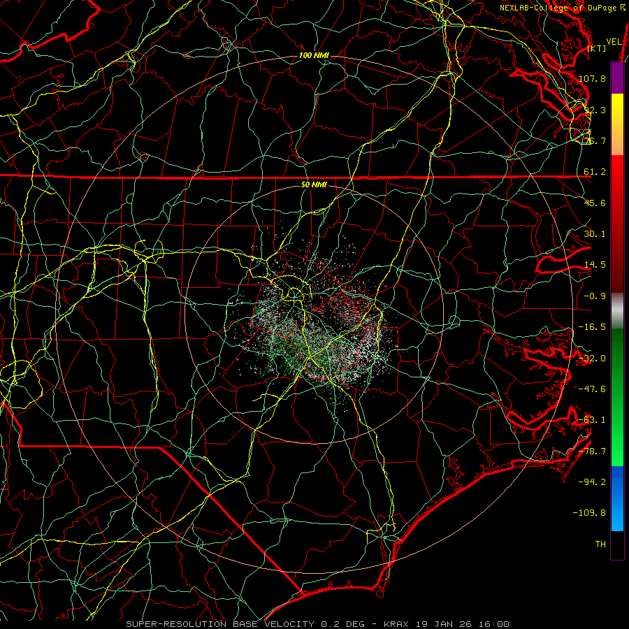The width and height of the screenshot is (629, 629).
Task: Click the Super-Resolution Base Velocity KRAX caption
Action: (x=318, y=624)
